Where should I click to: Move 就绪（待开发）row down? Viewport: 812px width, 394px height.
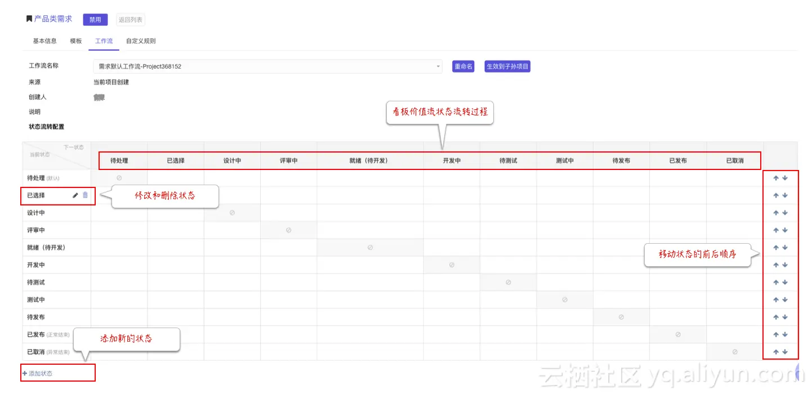click(x=785, y=248)
